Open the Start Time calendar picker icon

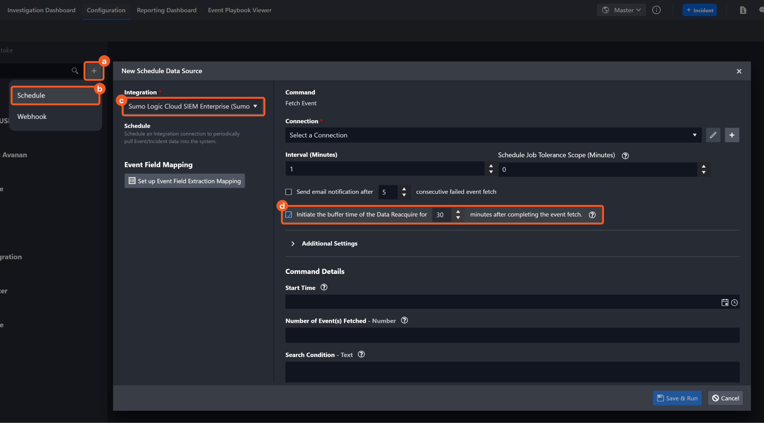724,303
